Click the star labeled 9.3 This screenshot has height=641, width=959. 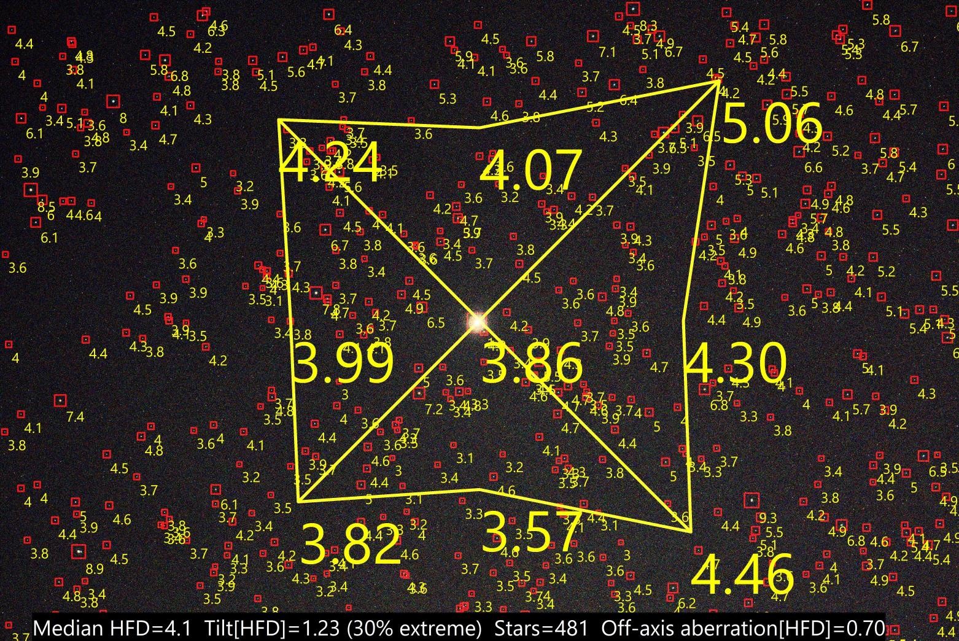pyautogui.click(x=751, y=500)
